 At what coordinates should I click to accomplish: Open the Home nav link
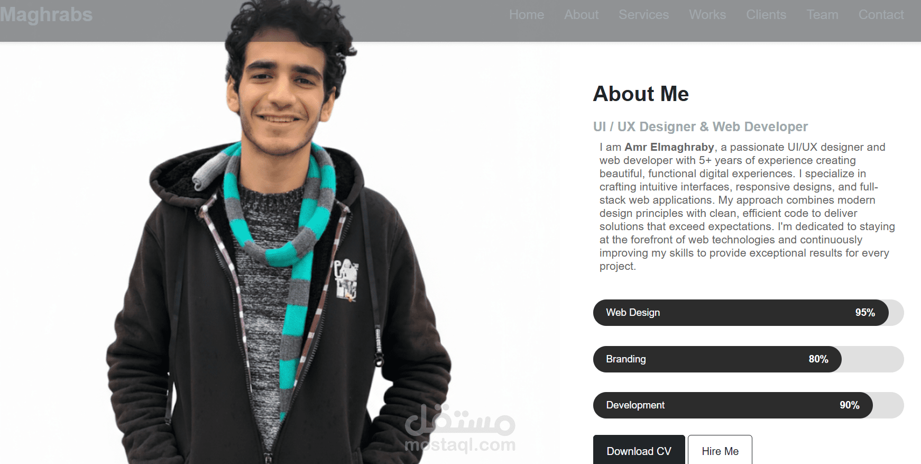[527, 15]
